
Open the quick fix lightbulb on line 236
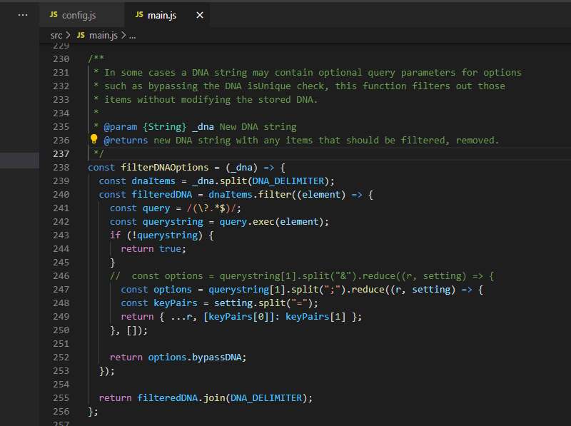[94, 140]
